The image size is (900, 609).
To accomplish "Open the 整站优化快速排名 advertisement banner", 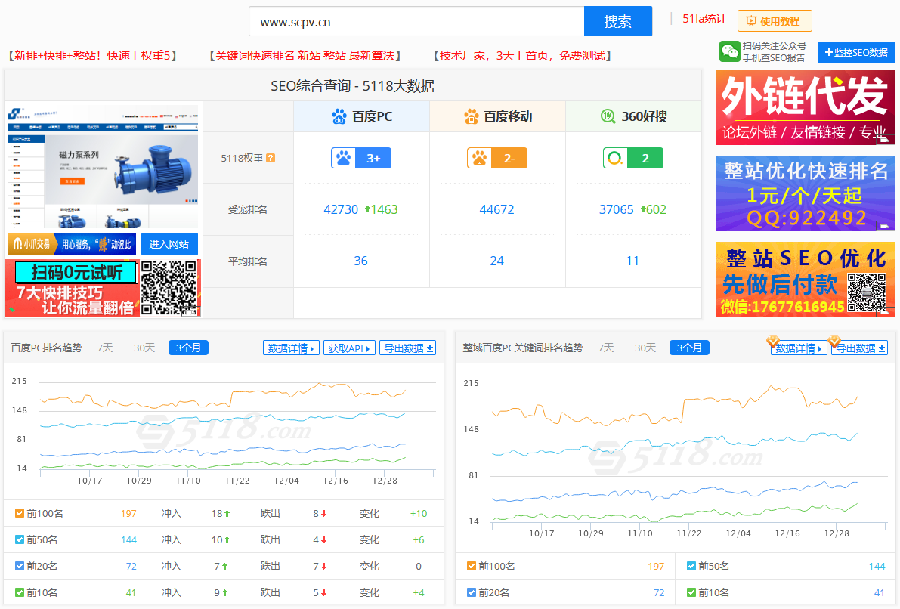I will [805, 193].
